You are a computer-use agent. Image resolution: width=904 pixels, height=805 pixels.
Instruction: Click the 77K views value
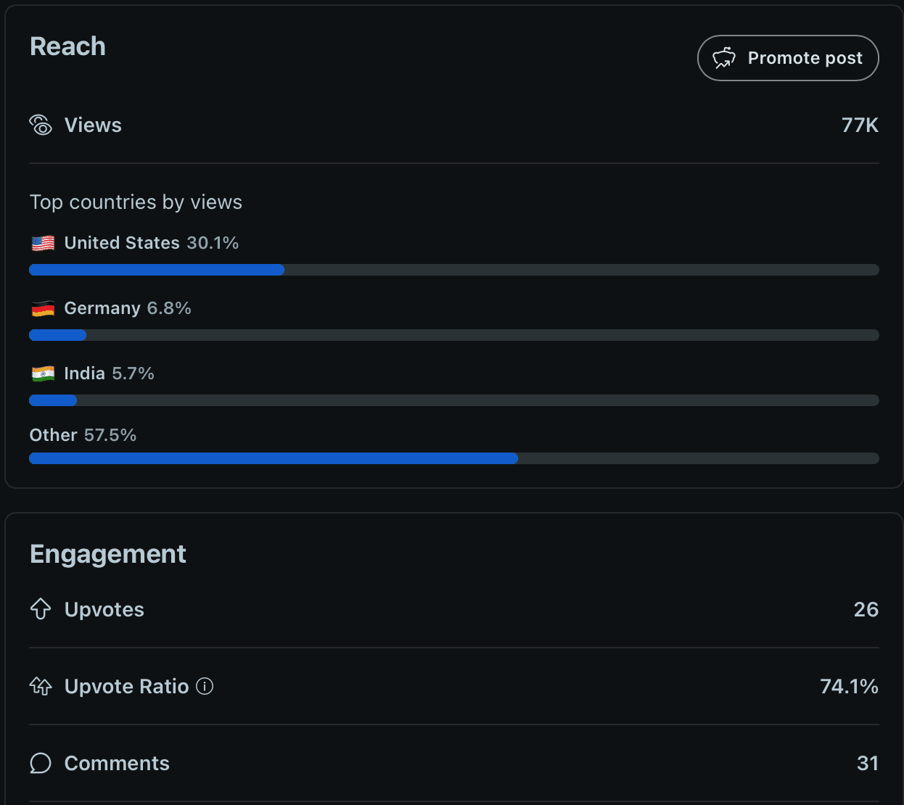860,125
